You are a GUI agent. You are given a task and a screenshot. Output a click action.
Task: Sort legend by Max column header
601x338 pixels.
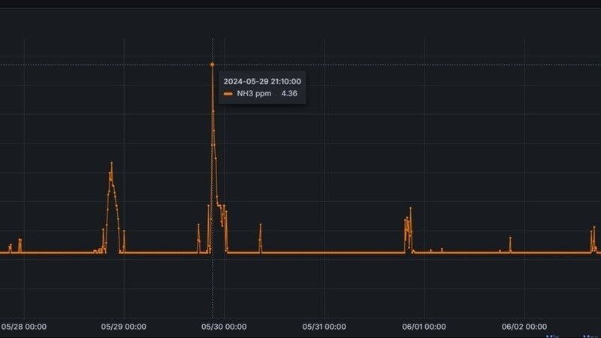pos(590,336)
